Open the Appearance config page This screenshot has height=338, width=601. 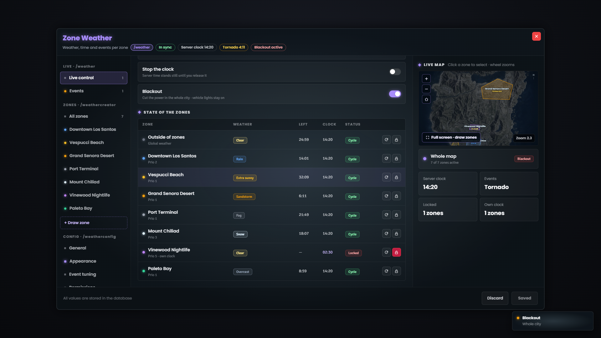click(94, 261)
